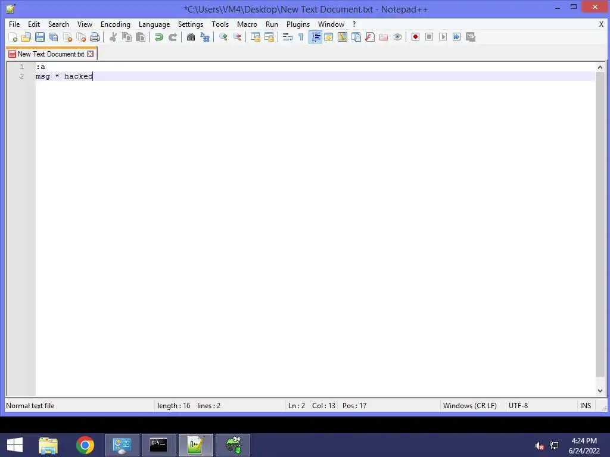Click the Redo arrow icon
Screen dimensions: 610x457
tap(172, 37)
